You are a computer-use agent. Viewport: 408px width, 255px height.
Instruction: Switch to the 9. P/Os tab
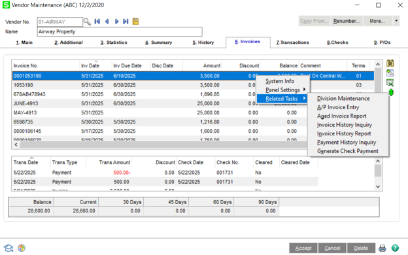pyautogui.click(x=382, y=42)
